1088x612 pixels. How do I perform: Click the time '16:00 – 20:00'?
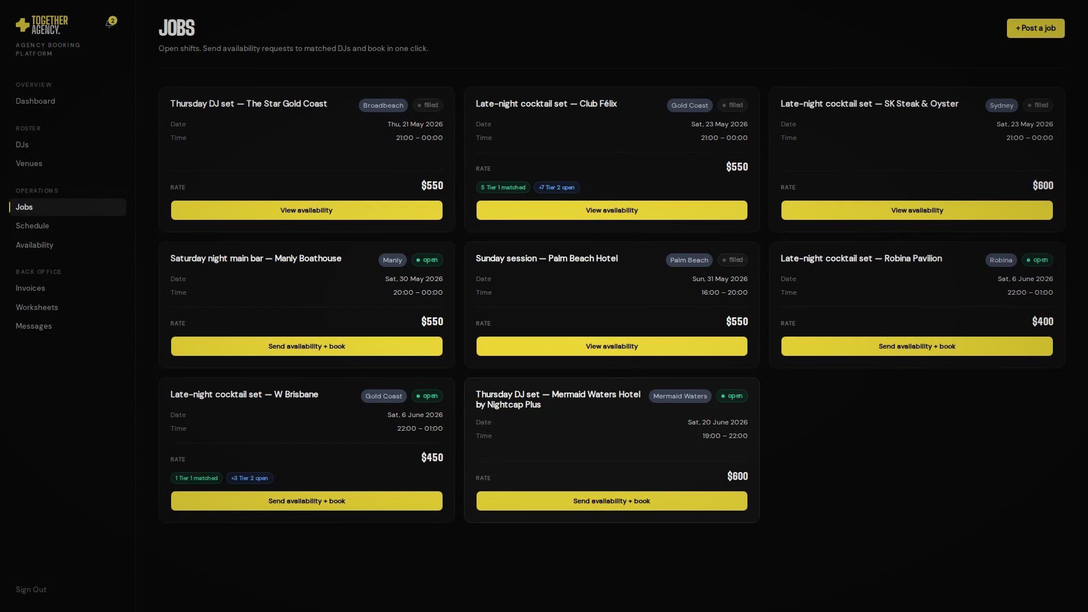724,292
